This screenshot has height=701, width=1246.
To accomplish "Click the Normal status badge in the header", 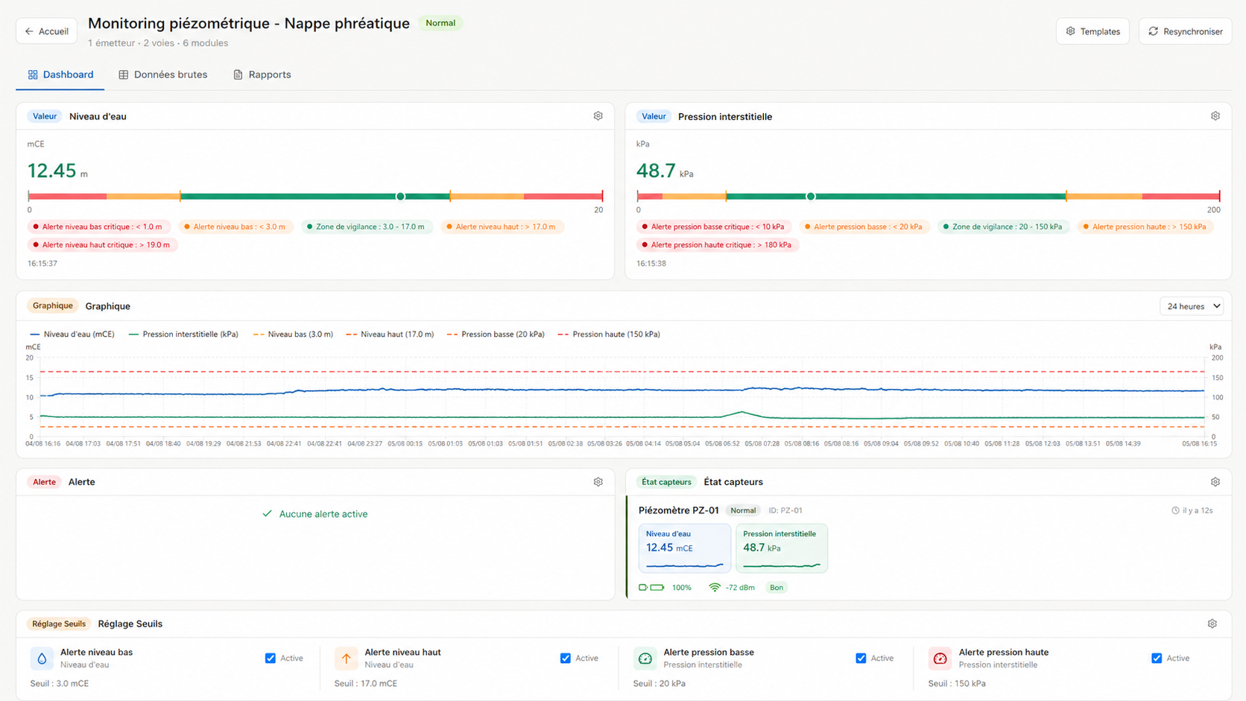I will coord(440,23).
